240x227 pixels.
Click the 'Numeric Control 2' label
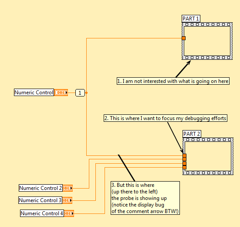(x=41, y=188)
